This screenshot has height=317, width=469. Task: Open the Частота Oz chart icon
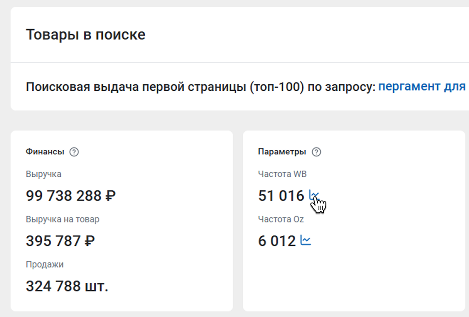click(x=305, y=240)
